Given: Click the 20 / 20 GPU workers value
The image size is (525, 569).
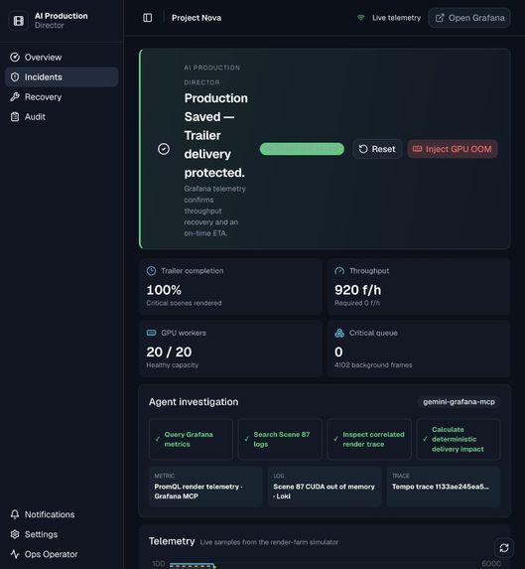Looking at the screenshot, I should (169, 352).
